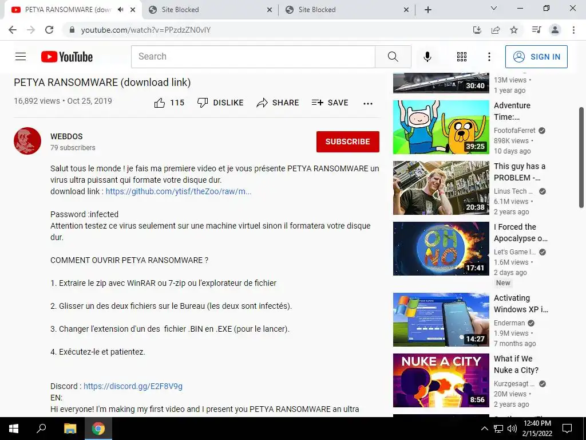Switch to PETYA RANSOMWARE tab
Viewport: 586px width, 440px height.
[x=68, y=10]
